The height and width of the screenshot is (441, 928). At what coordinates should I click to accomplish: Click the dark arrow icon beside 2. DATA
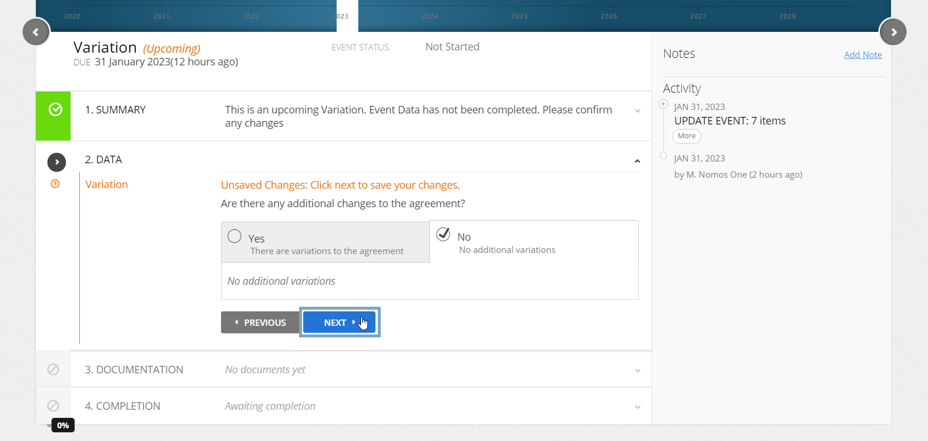pyautogui.click(x=57, y=162)
